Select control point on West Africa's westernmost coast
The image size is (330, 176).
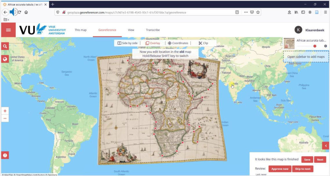pyautogui.click(x=119, y=93)
